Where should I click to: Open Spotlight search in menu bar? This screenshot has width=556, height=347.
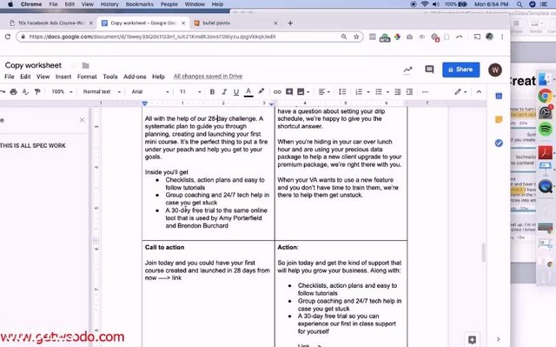(x=520, y=4)
